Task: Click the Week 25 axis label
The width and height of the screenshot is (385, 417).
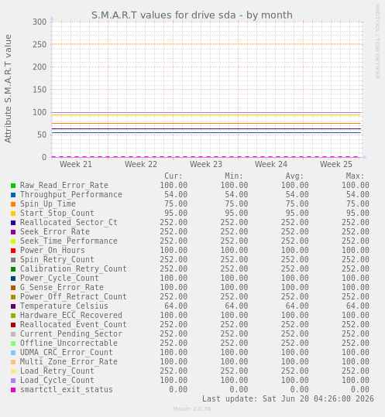Action: point(336,164)
